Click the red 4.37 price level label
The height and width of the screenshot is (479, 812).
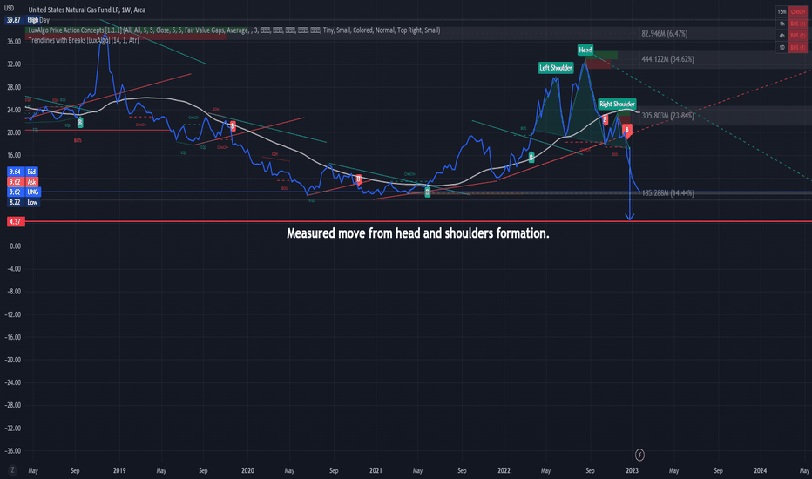click(15, 221)
